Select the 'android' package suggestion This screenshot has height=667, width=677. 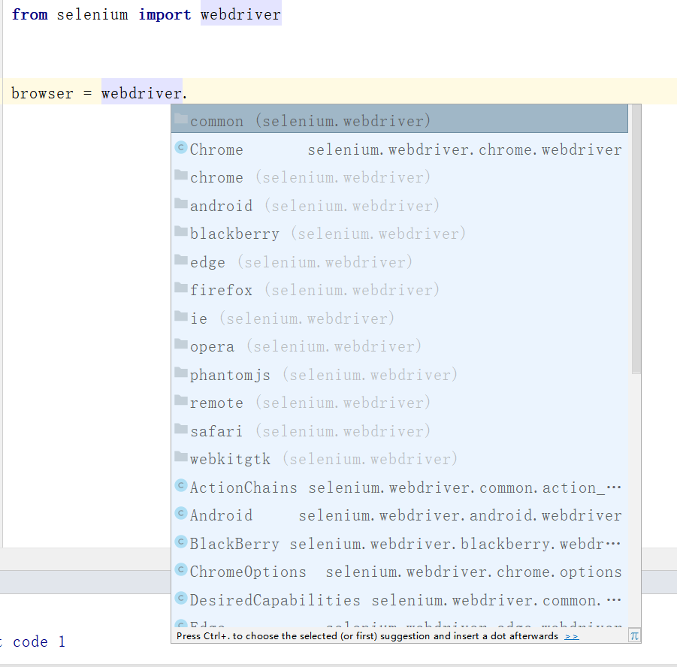click(x=400, y=206)
